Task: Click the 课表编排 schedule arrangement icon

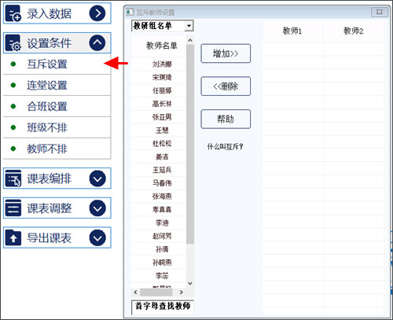Action: 13,178
